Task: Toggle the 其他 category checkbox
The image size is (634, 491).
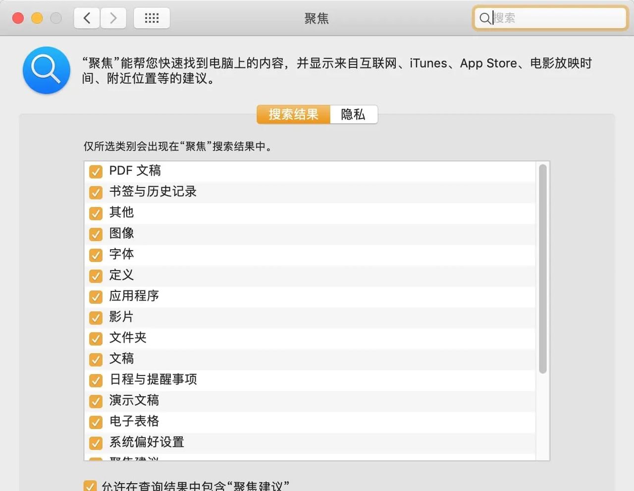Action: [x=96, y=214]
